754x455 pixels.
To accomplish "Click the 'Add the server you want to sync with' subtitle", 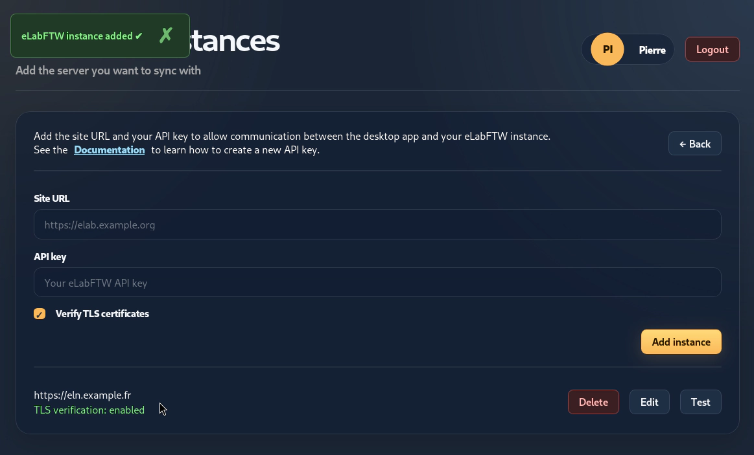I will click(108, 71).
